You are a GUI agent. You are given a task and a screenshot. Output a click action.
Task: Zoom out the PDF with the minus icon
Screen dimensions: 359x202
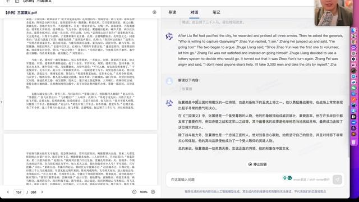(x=135, y=192)
